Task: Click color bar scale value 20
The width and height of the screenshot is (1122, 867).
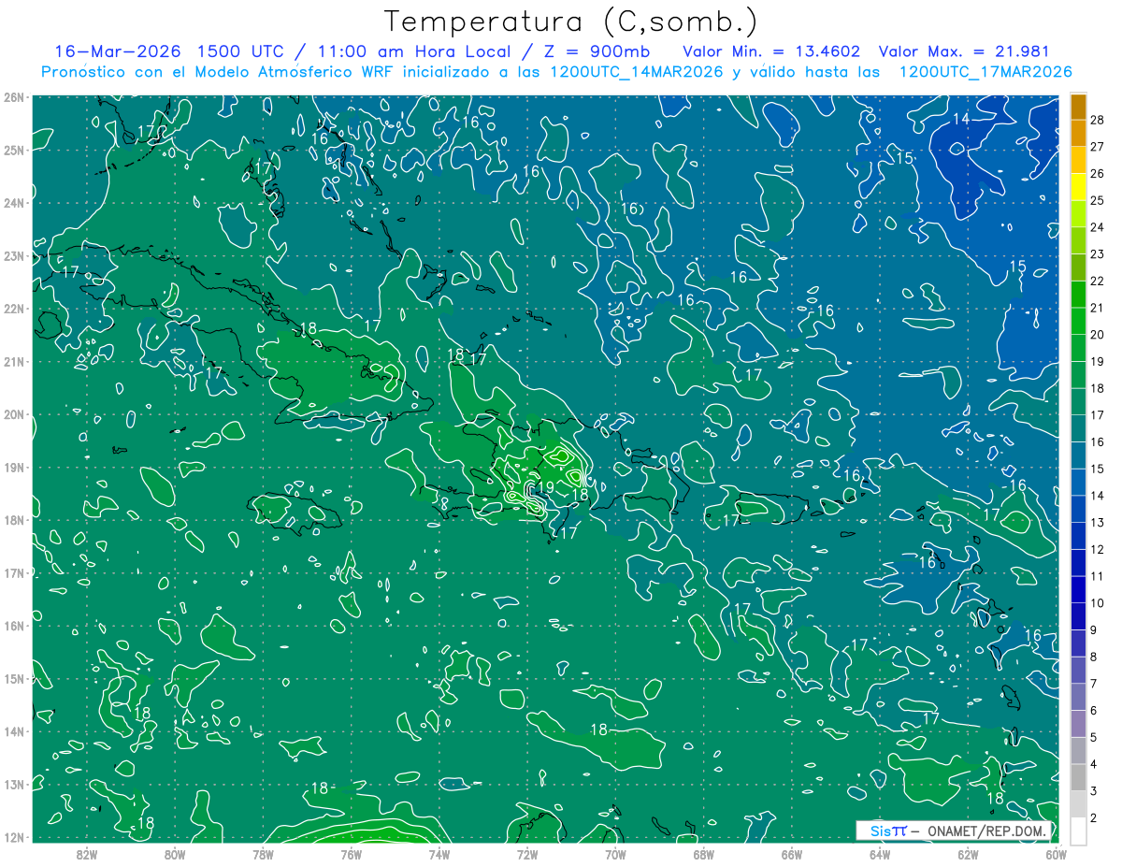Action: 1099,335
